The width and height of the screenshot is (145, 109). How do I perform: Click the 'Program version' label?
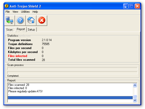19,40
